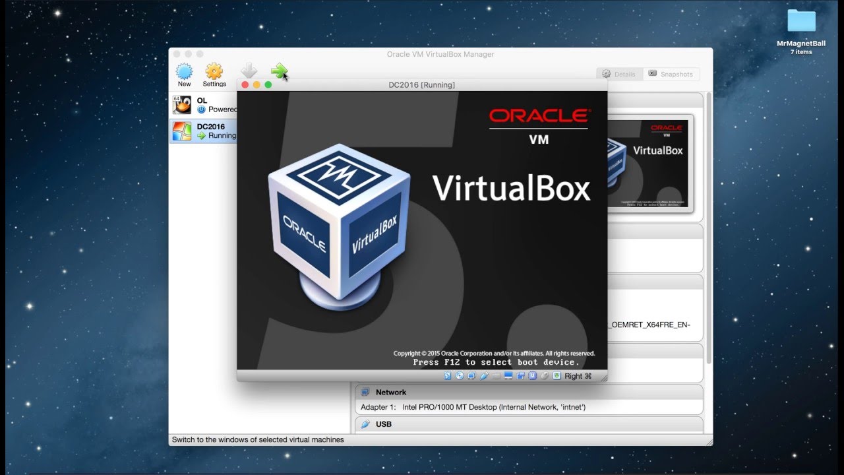Click the '_OEMRET_X64FRE_EN-' storage text
Image resolution: width=844 pixels, height=475 pixels.
649,325
